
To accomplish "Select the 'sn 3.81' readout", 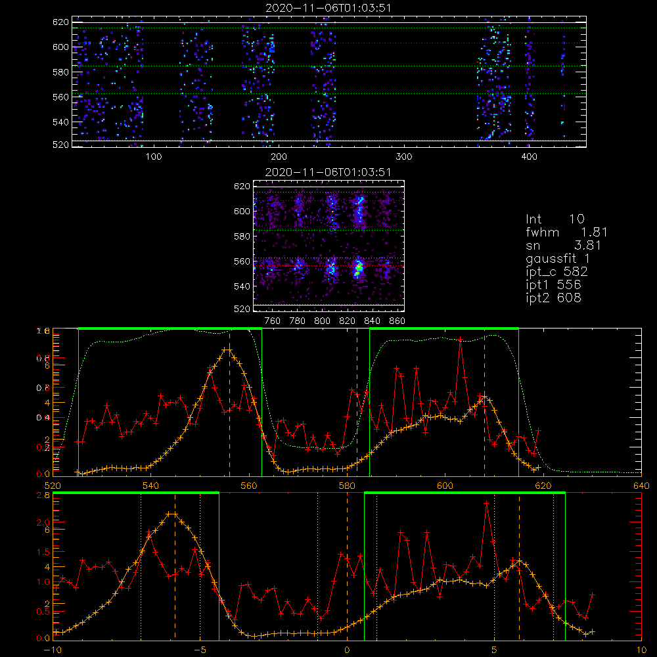I will tap(564, 245).
